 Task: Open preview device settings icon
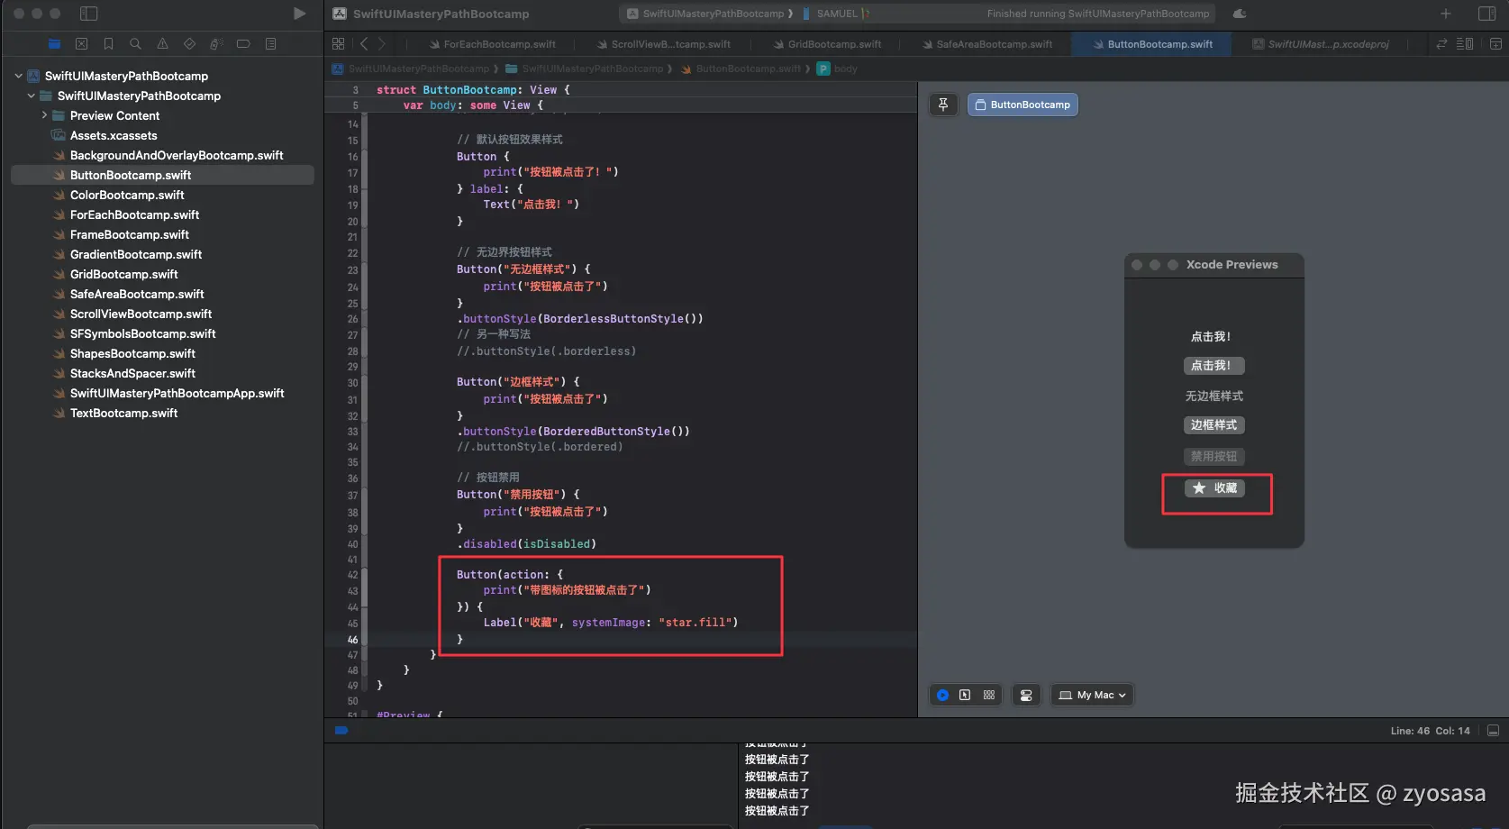1026,695
